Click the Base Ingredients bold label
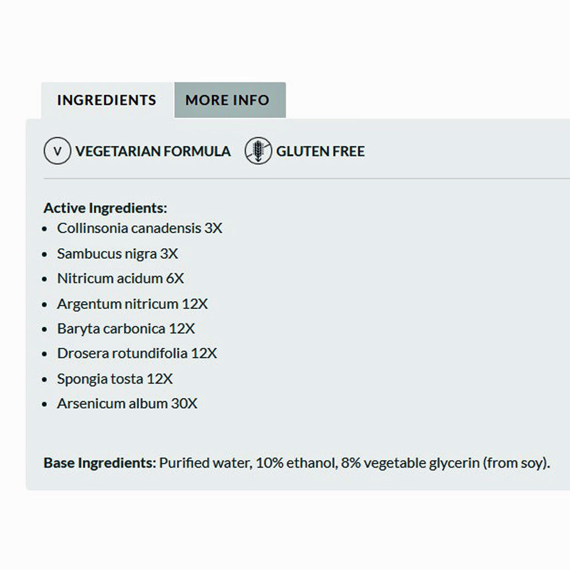This screenshot has height=570, width=570. 100,463
